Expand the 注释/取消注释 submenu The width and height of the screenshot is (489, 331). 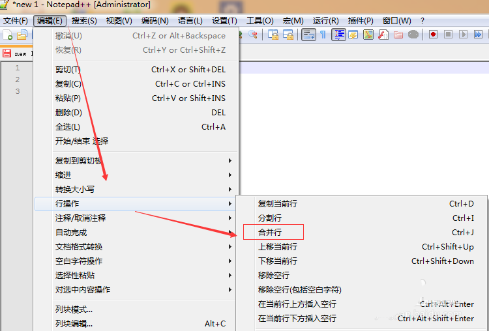point(136,218)
